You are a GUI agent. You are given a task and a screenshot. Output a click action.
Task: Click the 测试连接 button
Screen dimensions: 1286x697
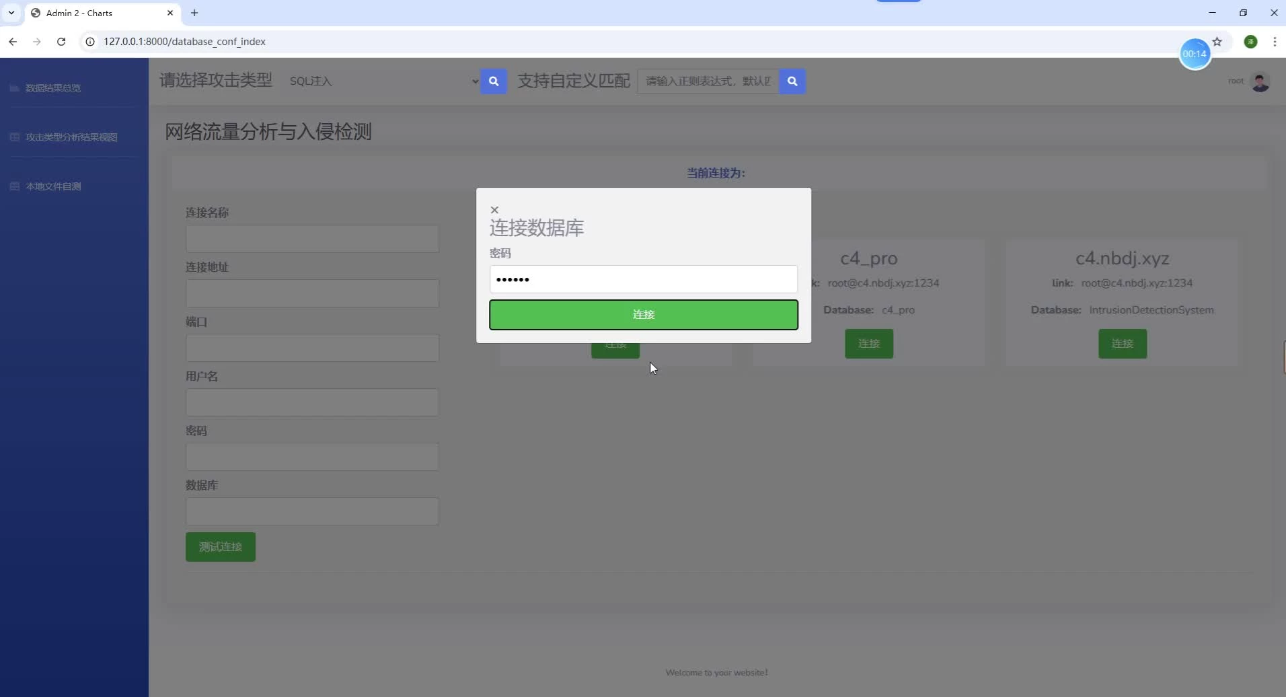(220, 547)
